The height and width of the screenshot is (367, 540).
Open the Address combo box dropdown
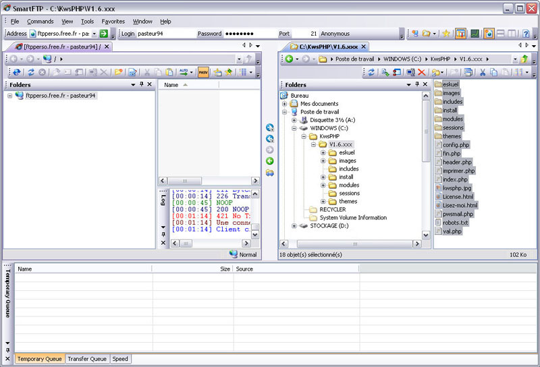(94, 34)
